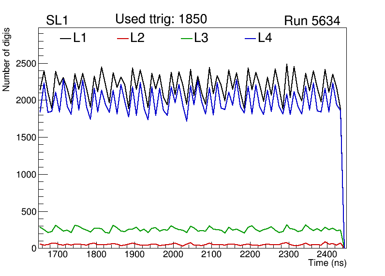Click the SL1 label above the plot
The image size is (385, 276).
(56, 21)
